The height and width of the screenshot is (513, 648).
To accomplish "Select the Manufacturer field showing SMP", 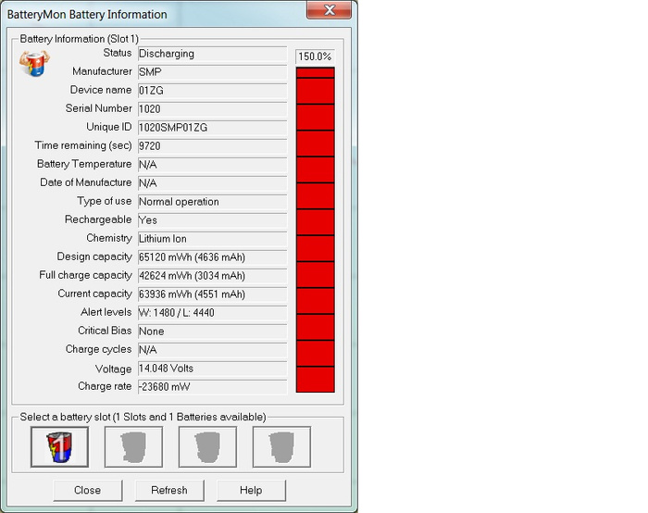I will pyautogui.click(x=211, y=72).
